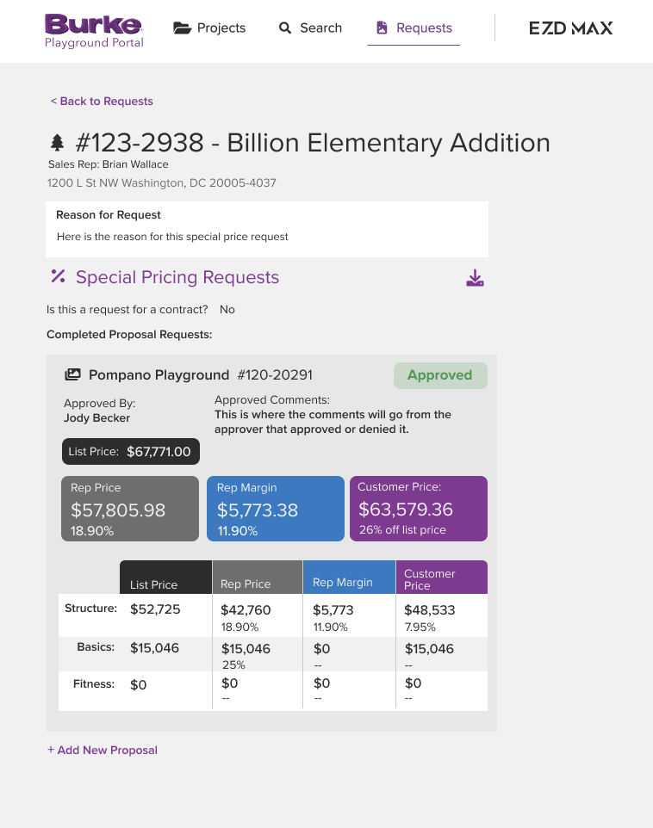Click the Requests document icon
The image size is (653, 828).
[382, 28]
